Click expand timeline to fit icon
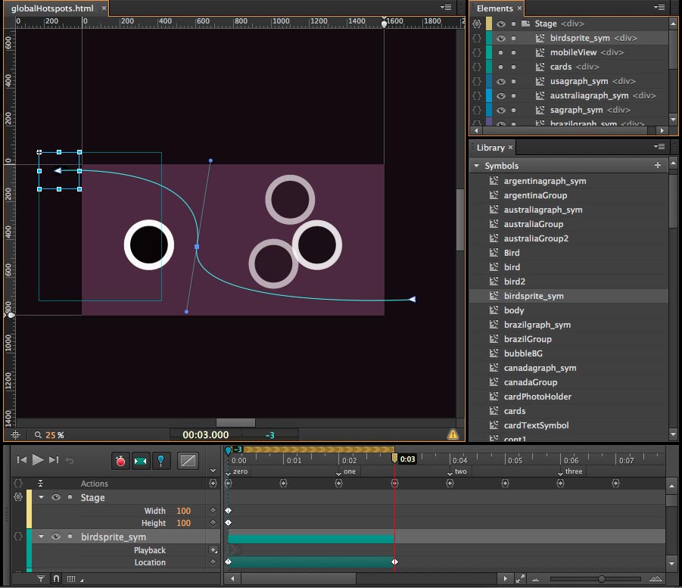The image size is (682, 588). [x=520, y=578]
